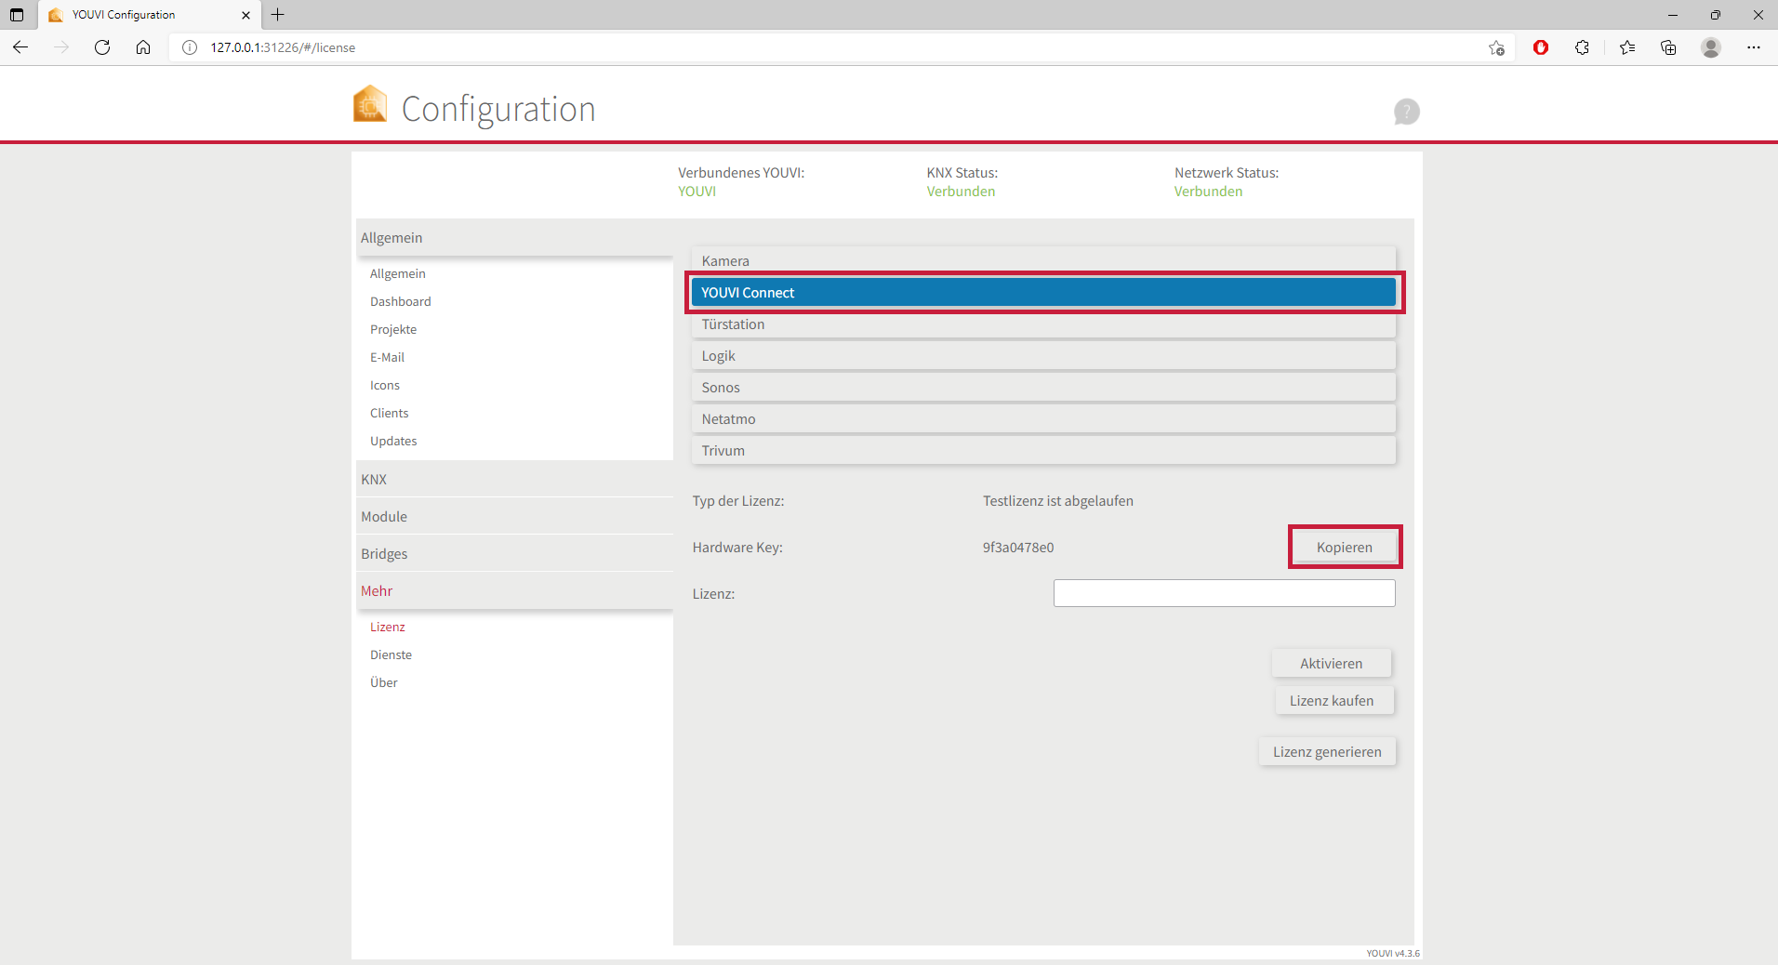View site information icon in address bar
The image size is (1778, 965).
pos(190,47)
